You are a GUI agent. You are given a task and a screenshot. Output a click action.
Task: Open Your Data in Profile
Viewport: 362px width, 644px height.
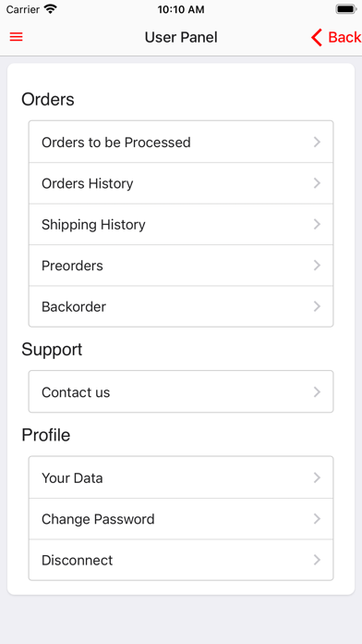(181, 477)
